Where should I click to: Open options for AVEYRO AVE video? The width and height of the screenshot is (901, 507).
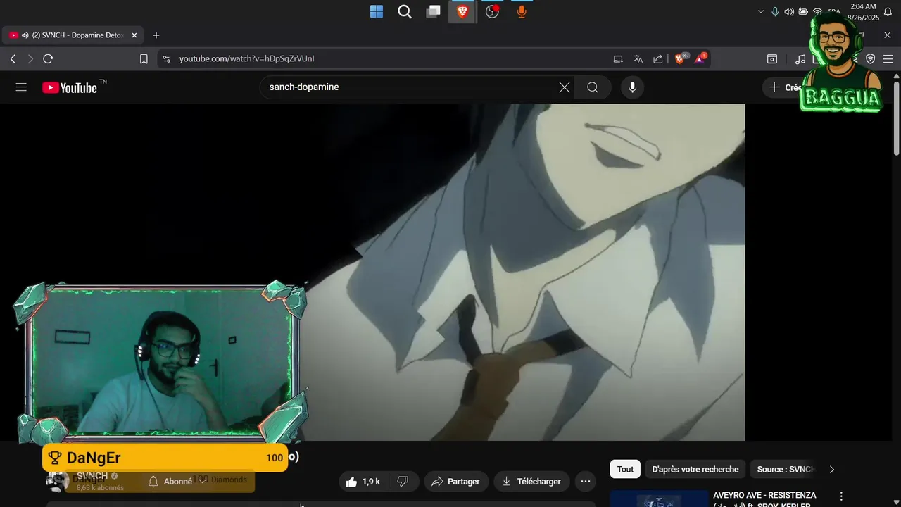(x=841, y=496)
